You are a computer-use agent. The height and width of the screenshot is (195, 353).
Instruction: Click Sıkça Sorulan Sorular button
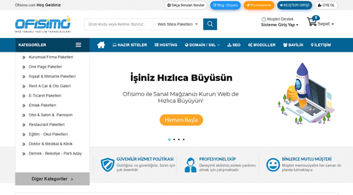point(186,5)
